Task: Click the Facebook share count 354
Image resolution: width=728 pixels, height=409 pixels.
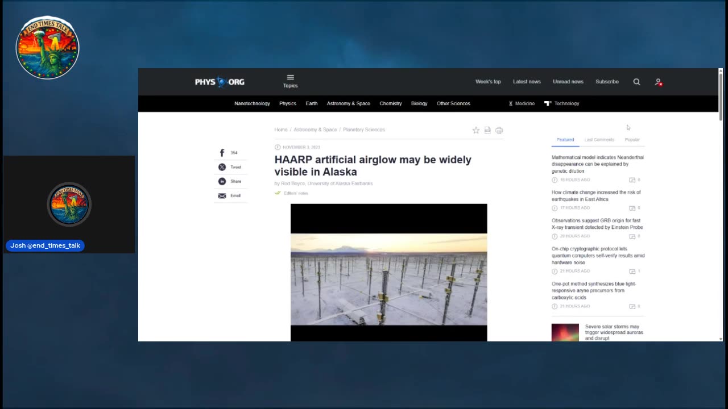Action: pyautogui.click(x=234, y=153)
